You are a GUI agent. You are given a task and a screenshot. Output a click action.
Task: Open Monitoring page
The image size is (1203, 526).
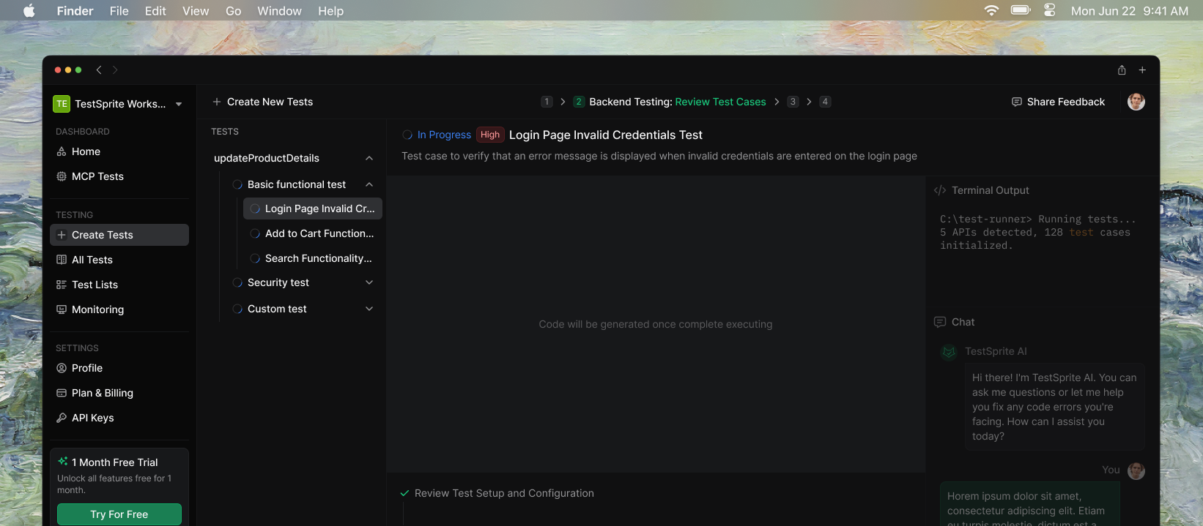tap(119, 309)
